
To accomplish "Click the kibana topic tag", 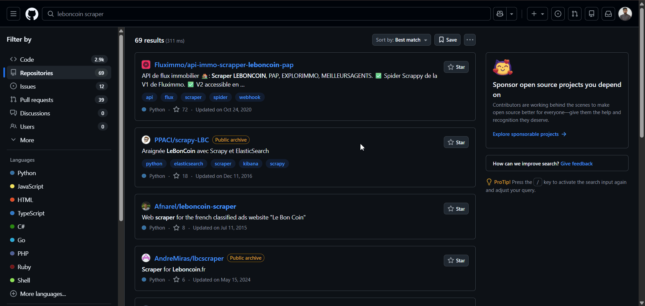I will point(251,164).
